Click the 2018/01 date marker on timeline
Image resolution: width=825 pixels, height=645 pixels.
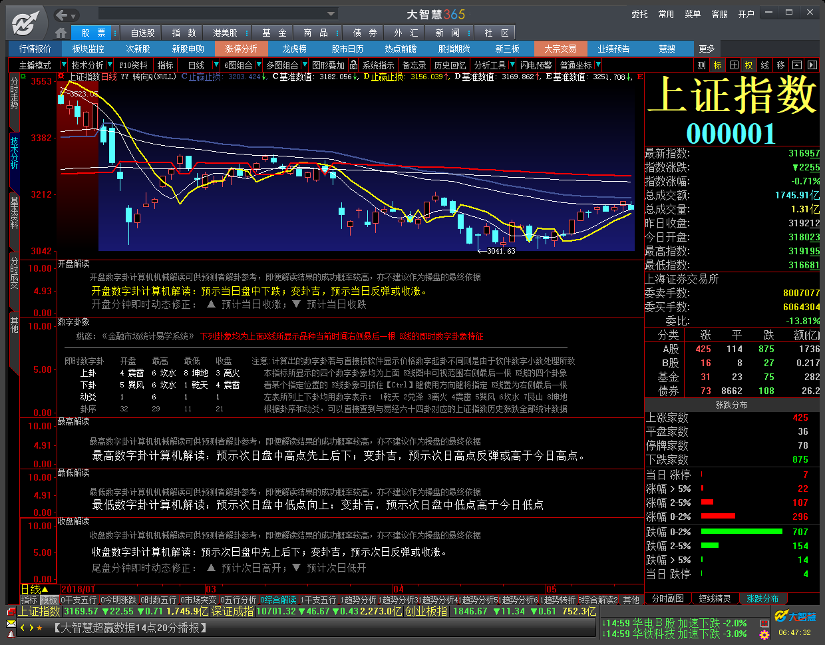pyautogui.click(x=79, y=589)
